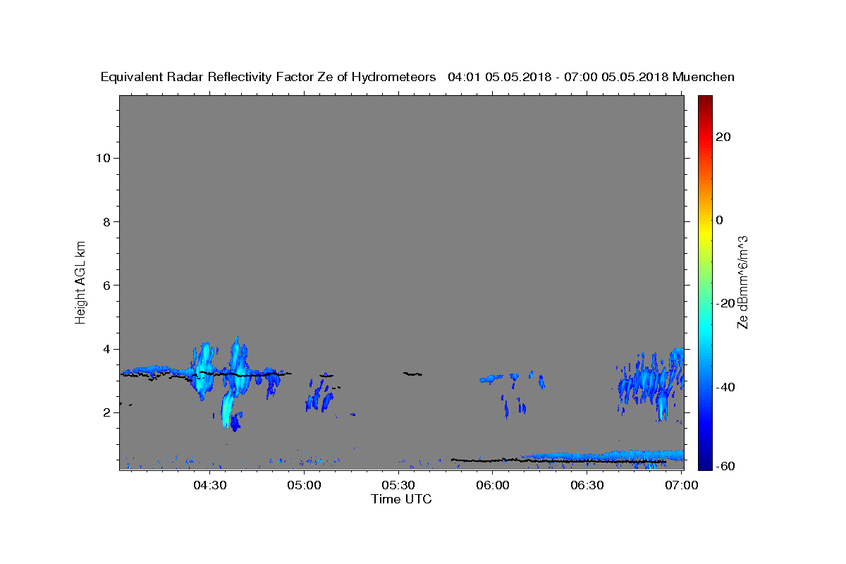The image size is (846, 564).
Task: Click the colorbar label '-20'
Action: (726, 303)
